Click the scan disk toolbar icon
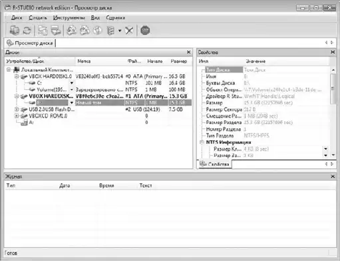This screenshot has height=261, width=340. point(56,31)
